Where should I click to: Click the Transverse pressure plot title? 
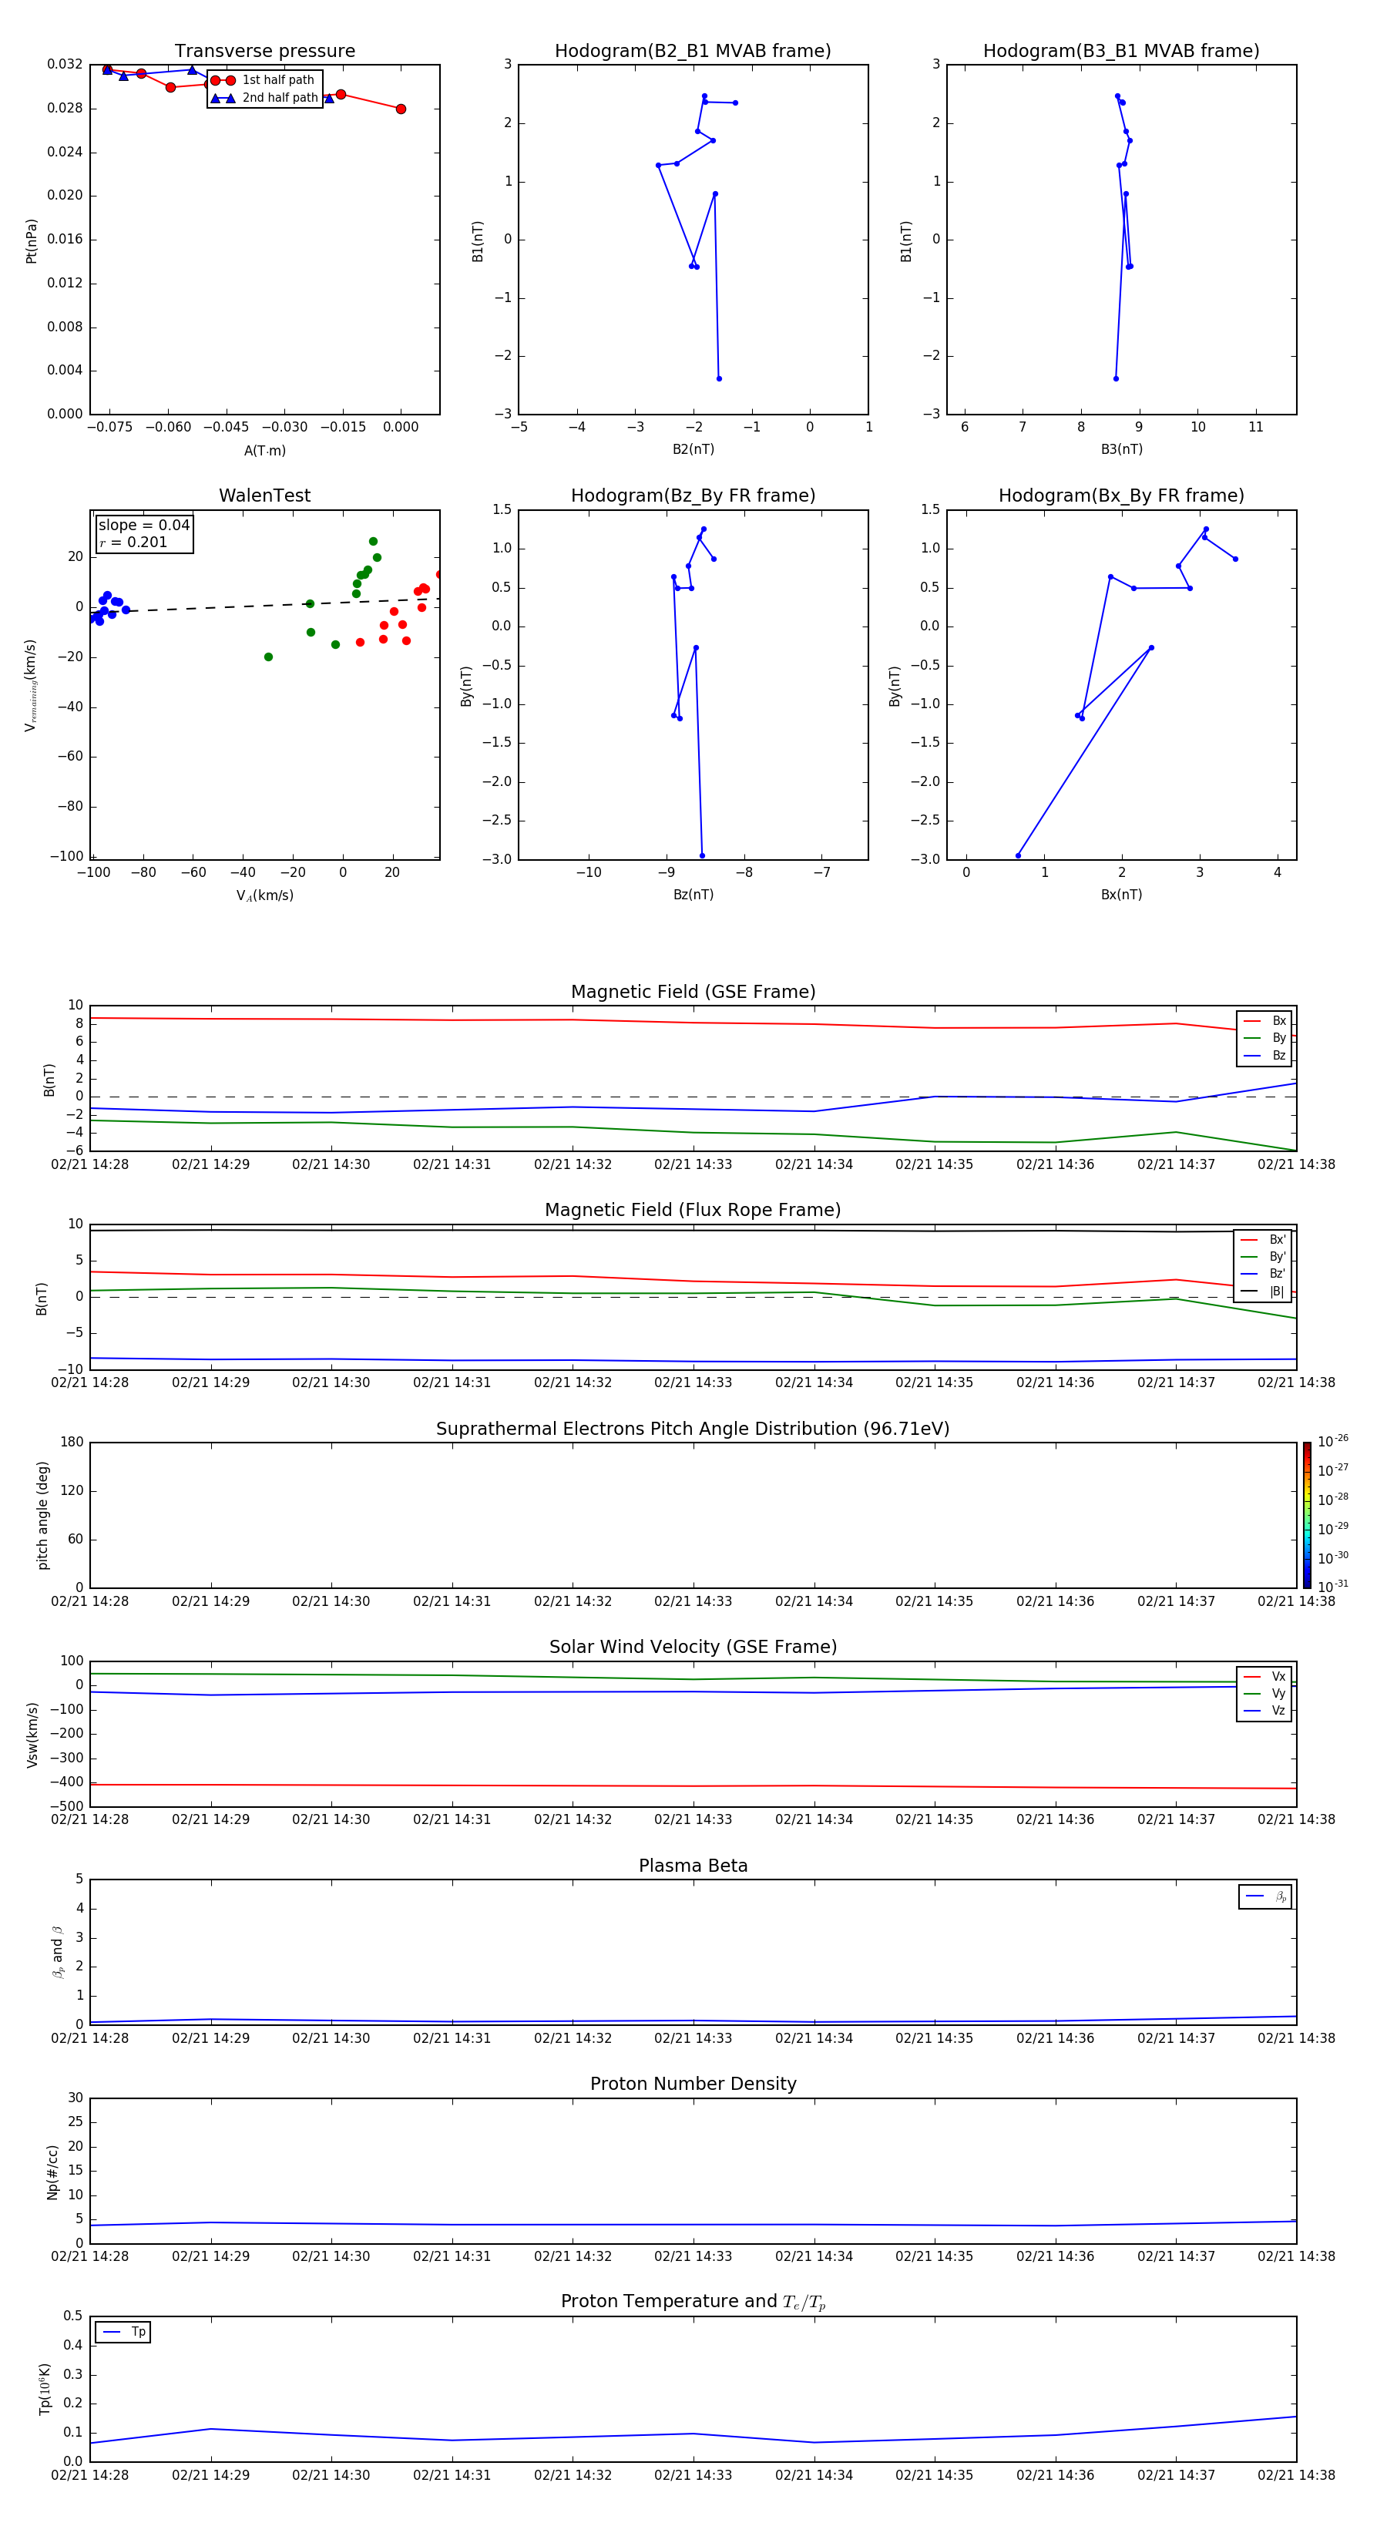click(x=264, y=52)
